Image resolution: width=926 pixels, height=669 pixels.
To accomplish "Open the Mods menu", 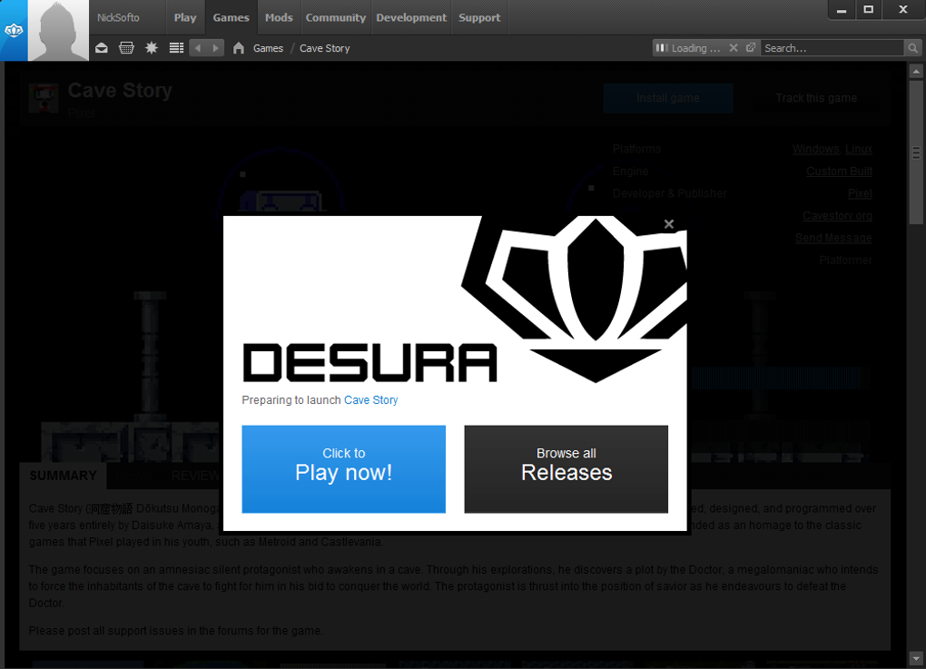I will [279, 18].
